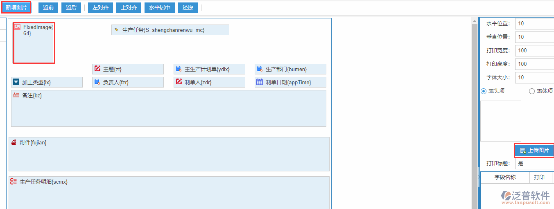Select the 加工类型{lx} field
This screenshot has width=554, height=209.
(47, 82)
